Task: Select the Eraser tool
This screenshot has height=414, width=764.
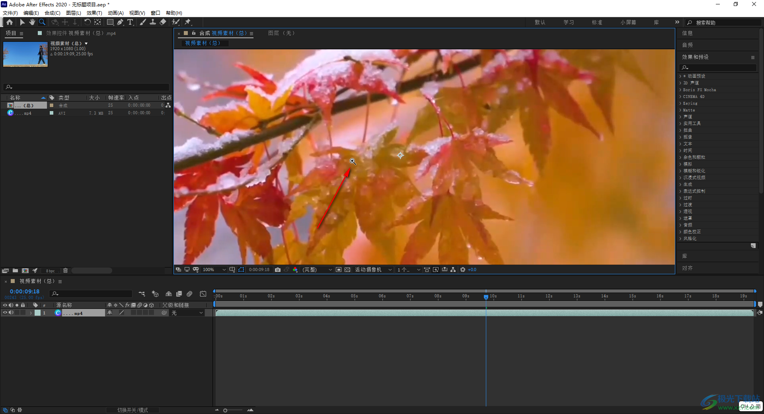Action: coord(163,22)
